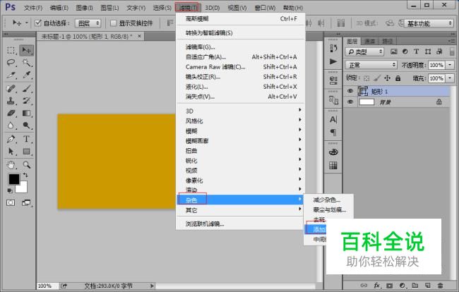Select the Path Selection tool

[11, 151]
